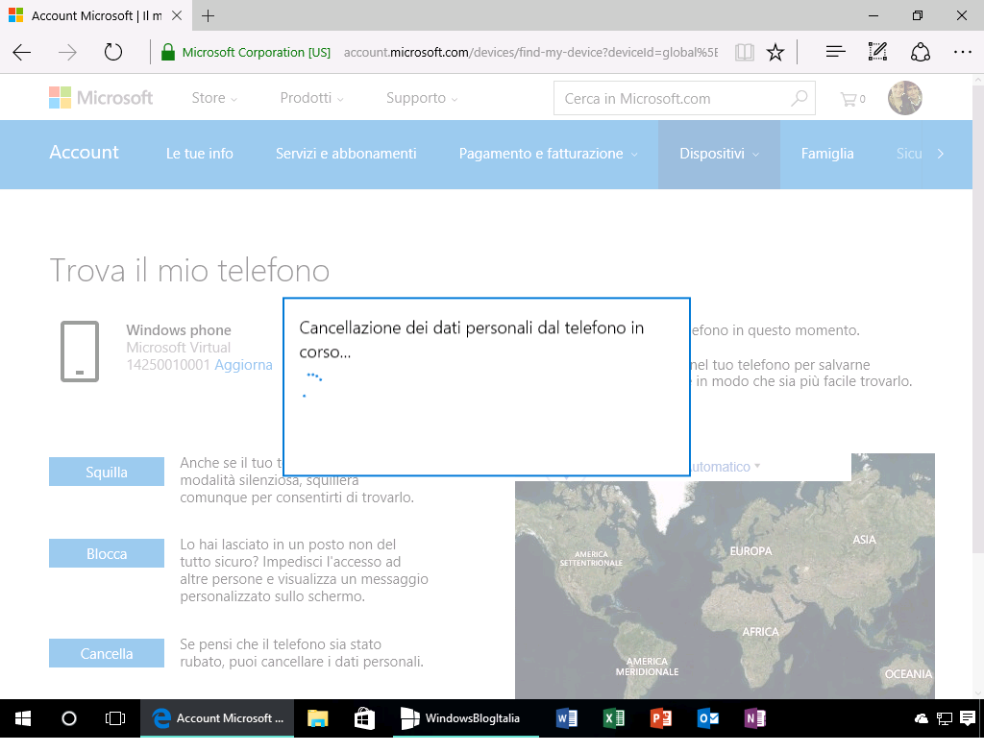
Task: Reload the page with the refresh icon
Action: (113, 52)
